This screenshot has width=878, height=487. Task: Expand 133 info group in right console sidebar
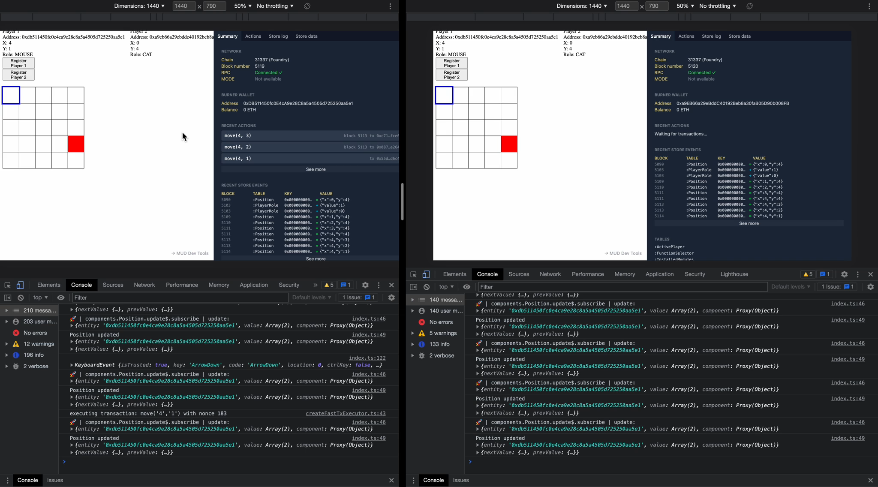412,344
